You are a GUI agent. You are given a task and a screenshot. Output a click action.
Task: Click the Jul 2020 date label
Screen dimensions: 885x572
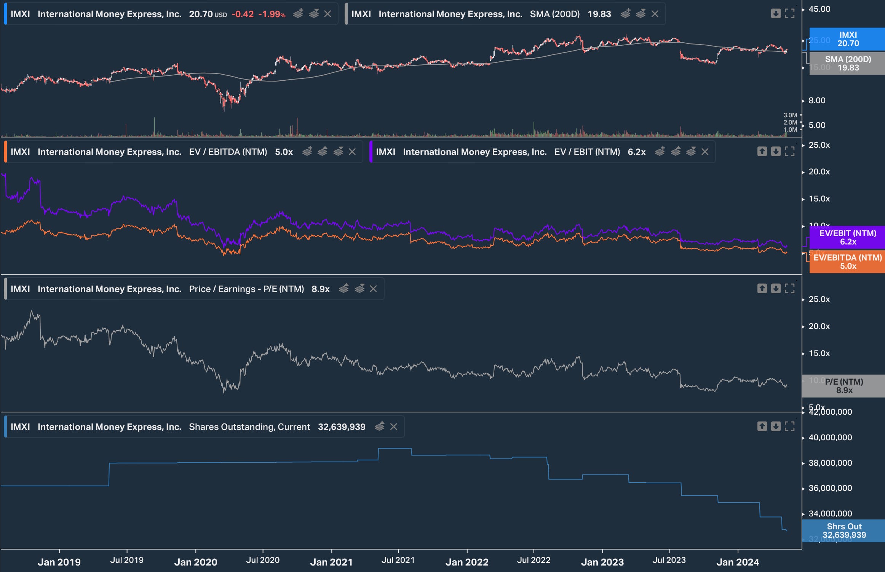coord(263,560)
